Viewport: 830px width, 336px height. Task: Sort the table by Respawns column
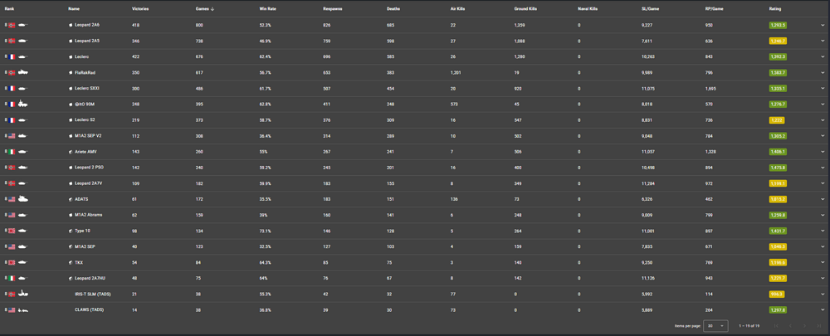pos(332,9)
